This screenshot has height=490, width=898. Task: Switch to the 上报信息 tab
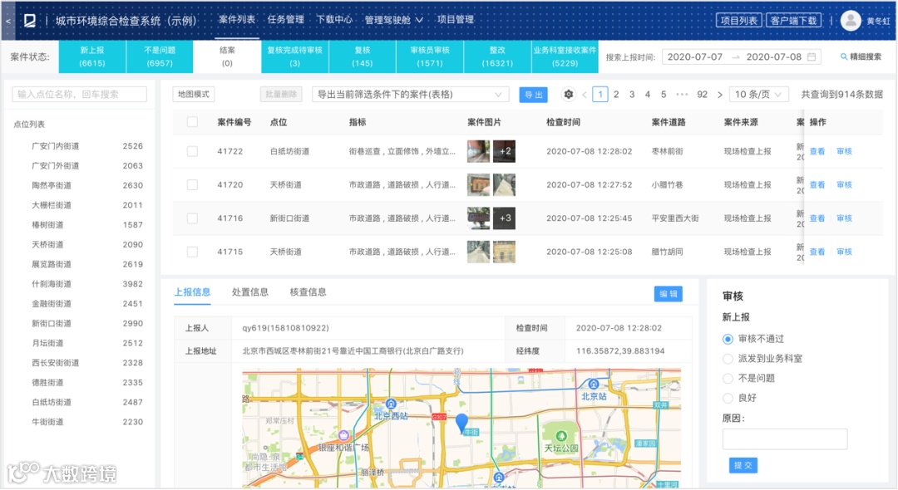click(192, 292)
